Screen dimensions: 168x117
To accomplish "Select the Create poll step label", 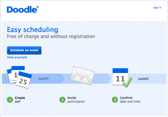I will [20, 100].
